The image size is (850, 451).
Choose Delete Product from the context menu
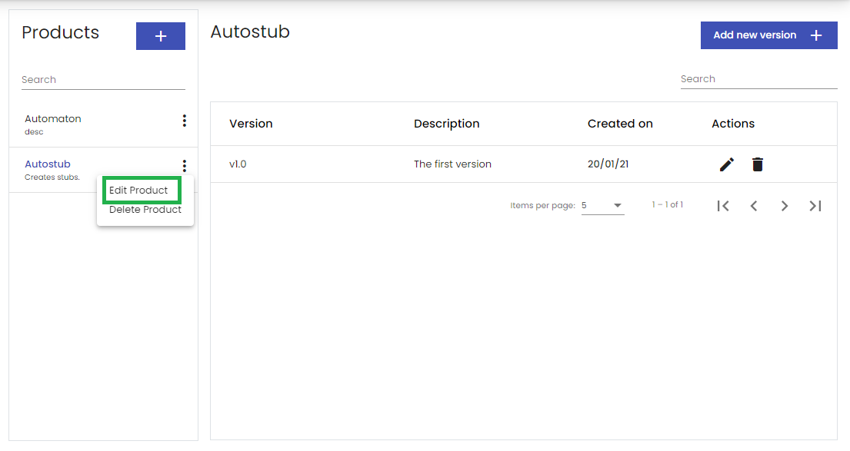pyautogui.click(x=145, y=210)
